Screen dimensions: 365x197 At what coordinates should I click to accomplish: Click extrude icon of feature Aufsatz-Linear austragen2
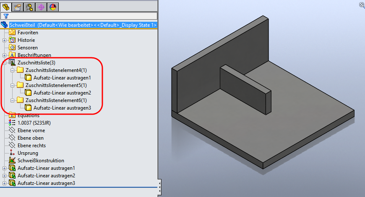[x=12, y=175]
